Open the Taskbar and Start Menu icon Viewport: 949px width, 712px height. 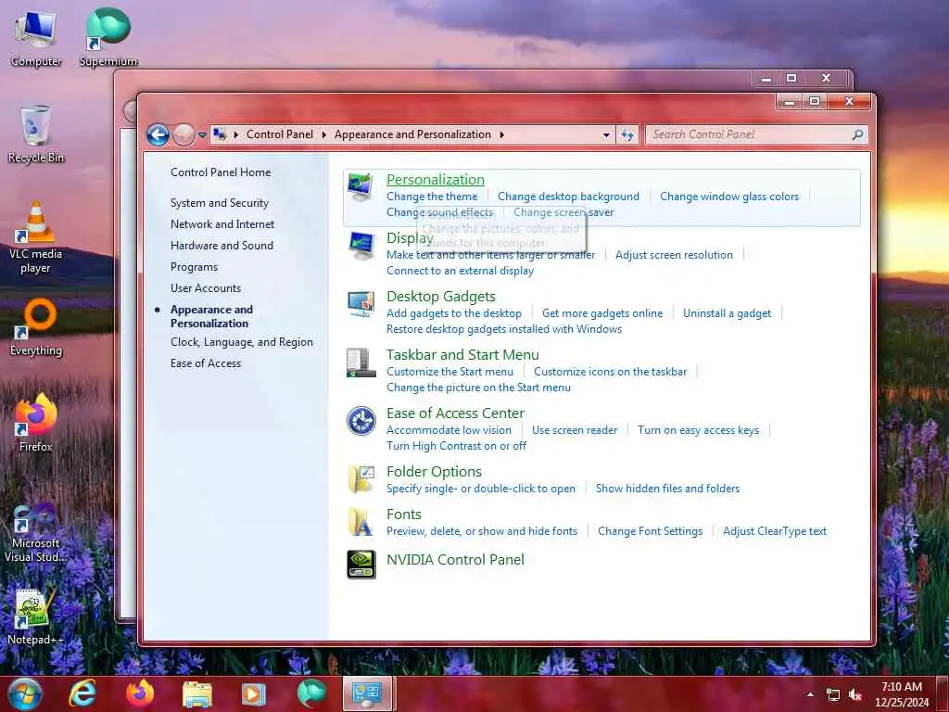click(x=361, y=362)
